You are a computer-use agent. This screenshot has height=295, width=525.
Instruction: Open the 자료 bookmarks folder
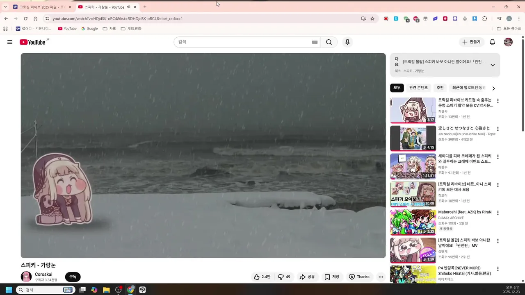click(x=110, y=29)
